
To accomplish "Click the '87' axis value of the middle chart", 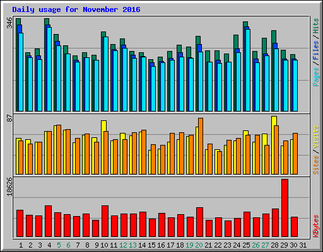I will 9,118.
